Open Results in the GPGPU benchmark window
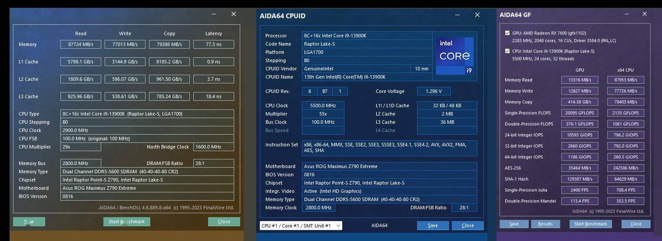 click(545, 224)
